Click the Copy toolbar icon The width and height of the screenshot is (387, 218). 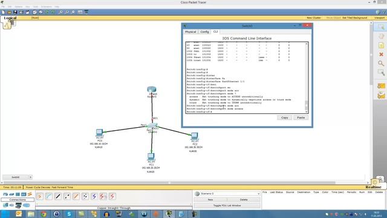35,12
